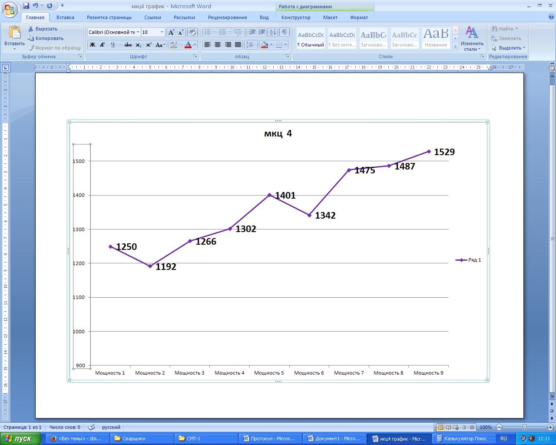Select the chart title 'мкц 4'
This screenshot has width=556, height=445.
[x=278, y=133]
